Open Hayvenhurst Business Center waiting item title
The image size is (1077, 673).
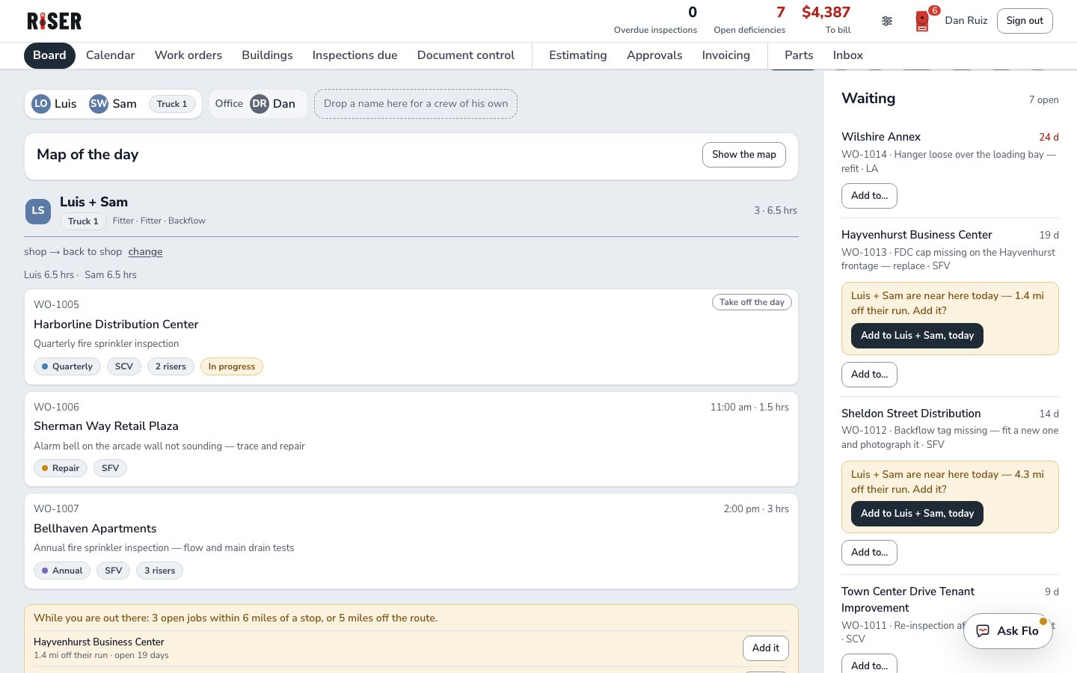click(x=917, y=235)
